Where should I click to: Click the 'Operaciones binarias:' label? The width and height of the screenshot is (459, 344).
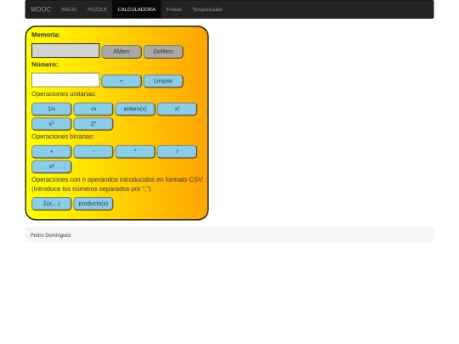pos(63,137)
